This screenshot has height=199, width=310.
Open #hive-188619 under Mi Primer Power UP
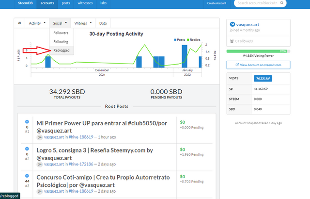click(81, 137)
